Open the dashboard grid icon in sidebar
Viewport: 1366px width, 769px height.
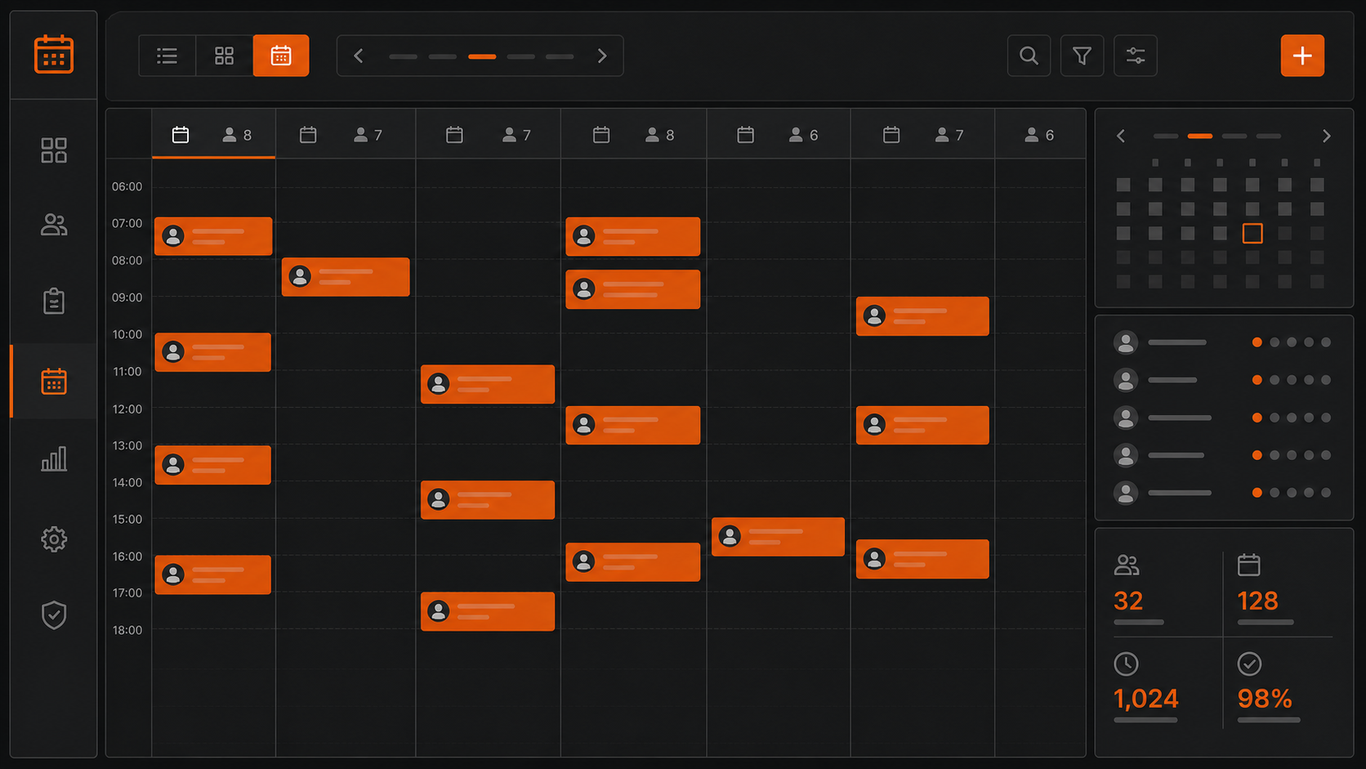pos(54,150)
